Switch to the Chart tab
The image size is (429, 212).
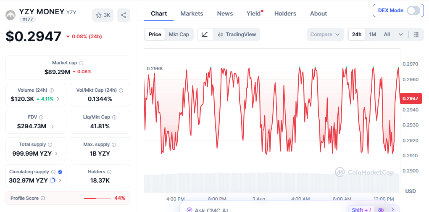pyautogui.click(x=159, y=13)
